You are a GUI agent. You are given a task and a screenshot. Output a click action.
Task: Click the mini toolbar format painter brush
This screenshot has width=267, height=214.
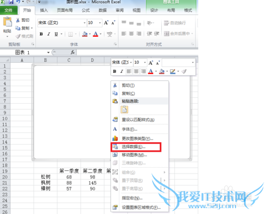[184, 71]
